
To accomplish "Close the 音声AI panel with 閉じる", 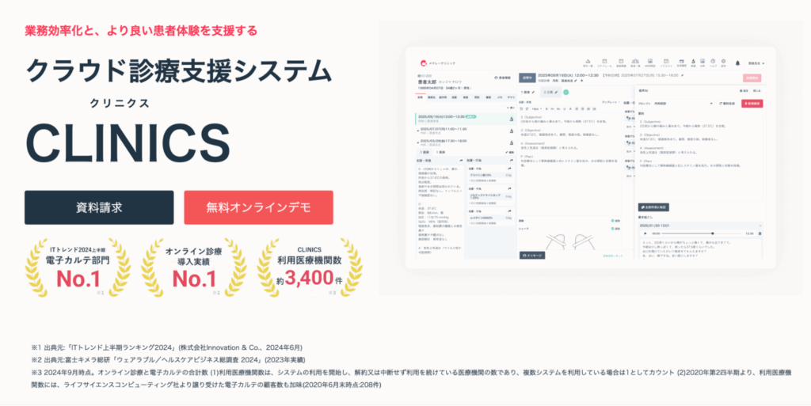I will tap(756, 91).
